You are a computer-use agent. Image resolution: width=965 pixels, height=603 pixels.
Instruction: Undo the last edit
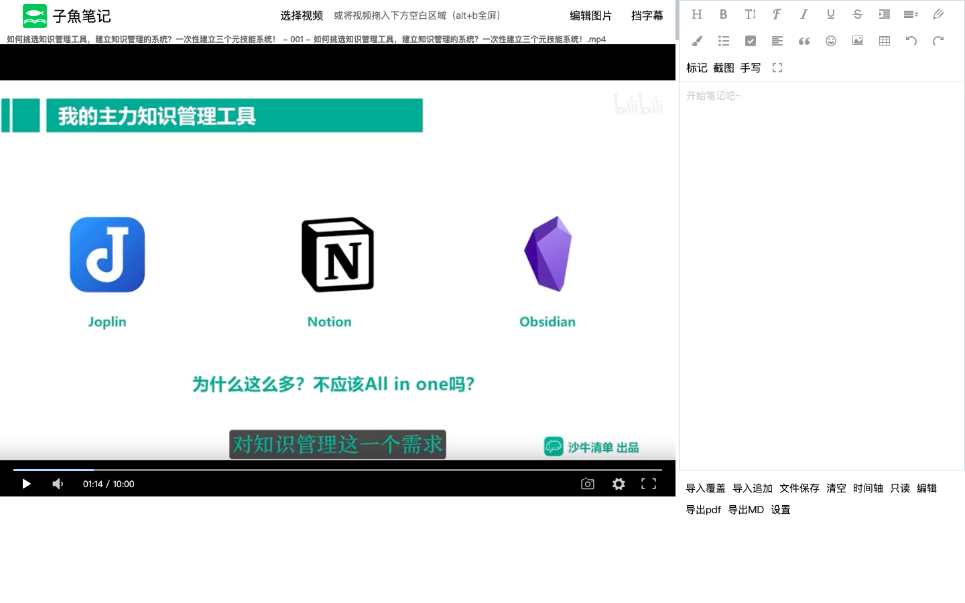tap(911, 41)
